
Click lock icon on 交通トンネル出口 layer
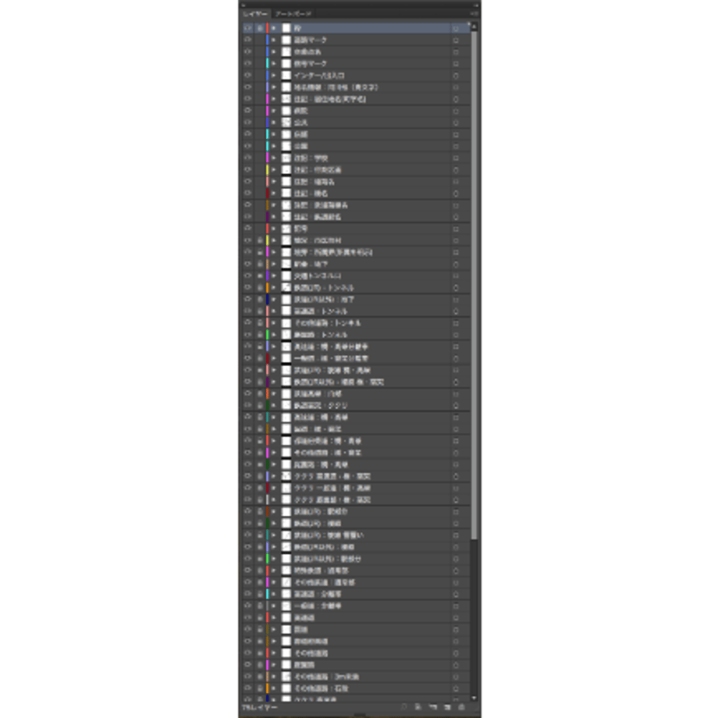point(260,275)
